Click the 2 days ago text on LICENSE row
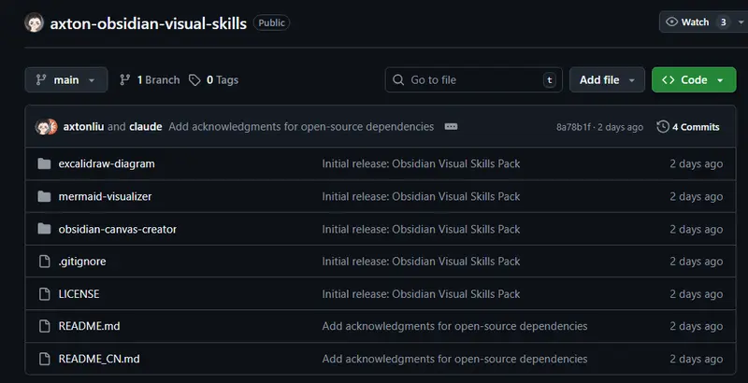The height and width of the screenshot is (383, 748). coord(696,294)
